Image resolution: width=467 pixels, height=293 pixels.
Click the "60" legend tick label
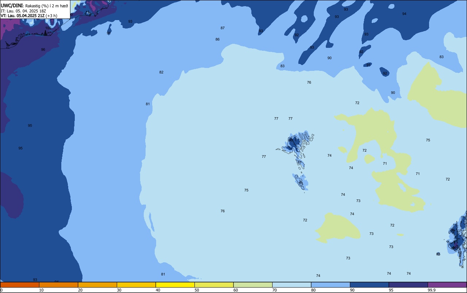coord(236,290)
